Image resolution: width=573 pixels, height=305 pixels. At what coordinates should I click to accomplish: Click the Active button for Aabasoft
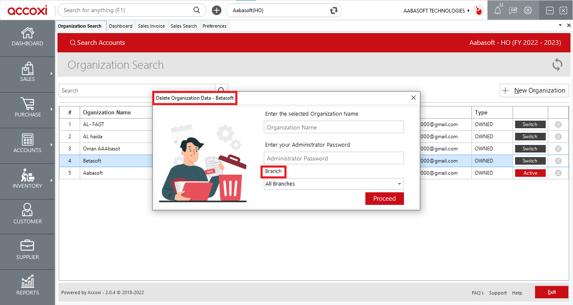[x=530, y=173]
